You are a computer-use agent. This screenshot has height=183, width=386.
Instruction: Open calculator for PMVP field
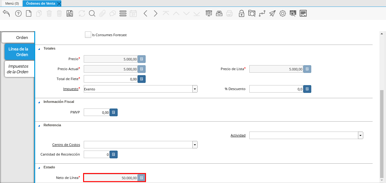click(114, 112)
